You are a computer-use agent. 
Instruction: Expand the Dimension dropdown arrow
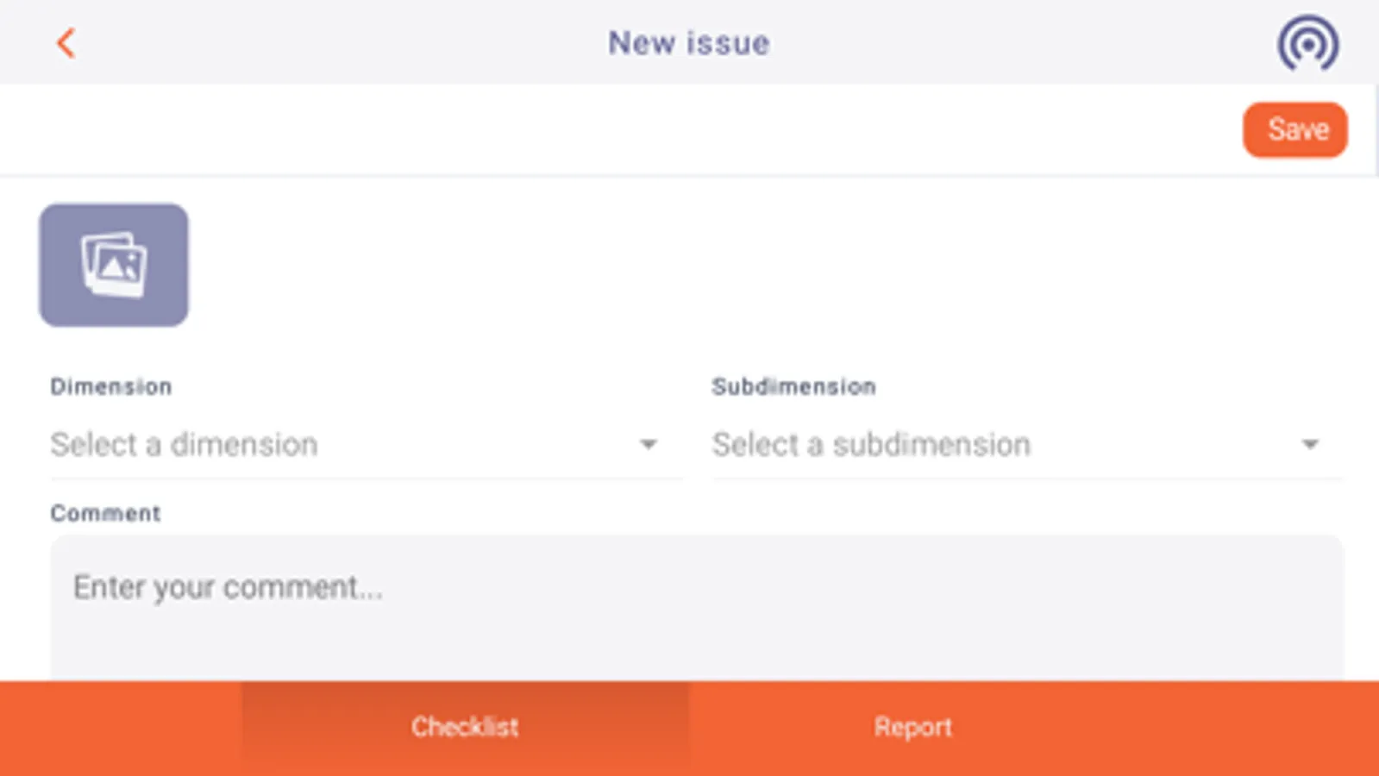pyautogui.click(x=648, y=444)
